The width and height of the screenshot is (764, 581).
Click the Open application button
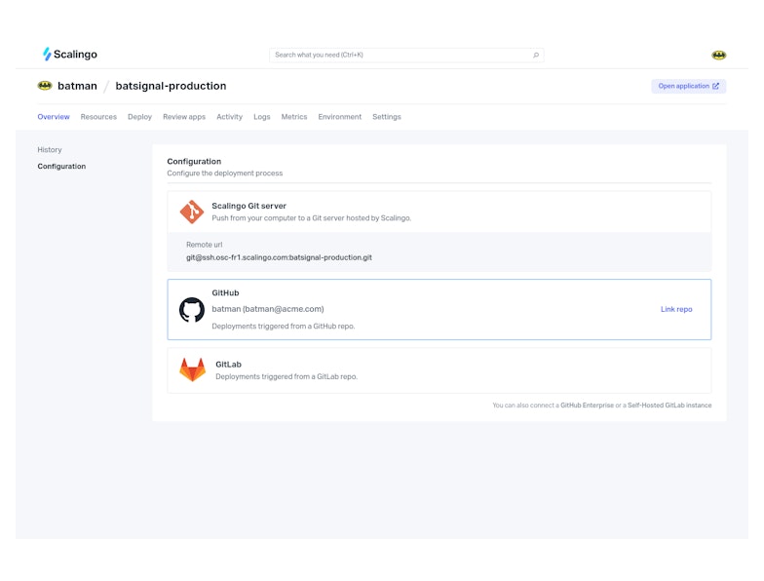tap(689, 86)
